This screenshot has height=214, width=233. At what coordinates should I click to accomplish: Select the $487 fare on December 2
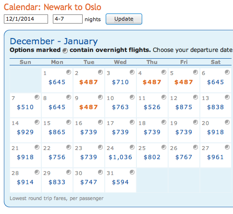(88, 82)
